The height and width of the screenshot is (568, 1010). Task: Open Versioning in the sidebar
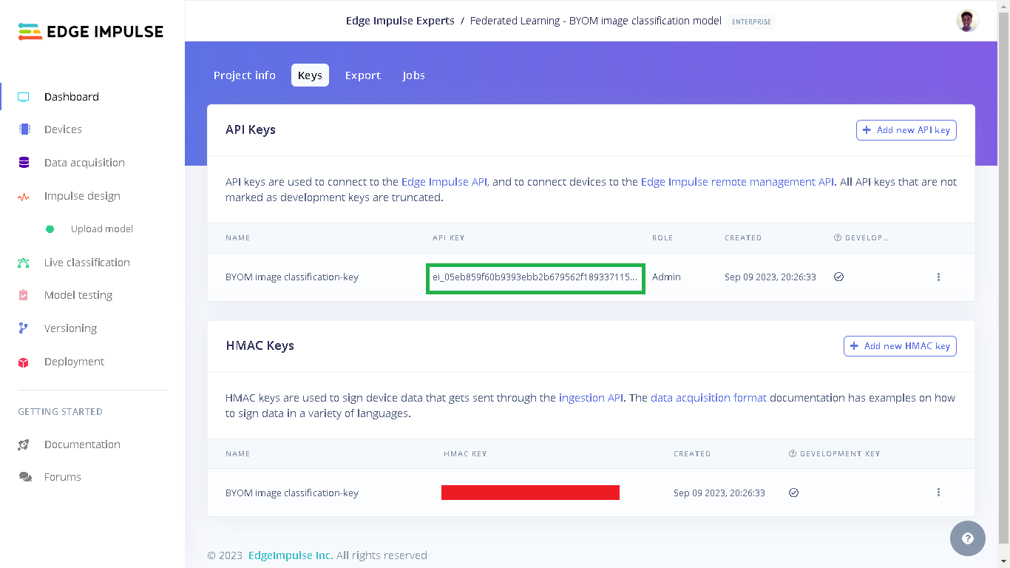click(70, 328)
